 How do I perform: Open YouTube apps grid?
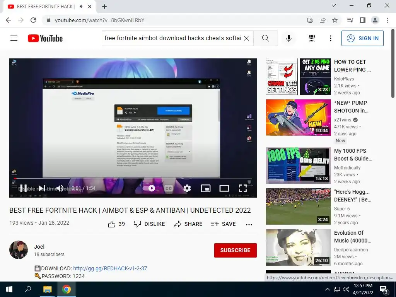point(312,38)
